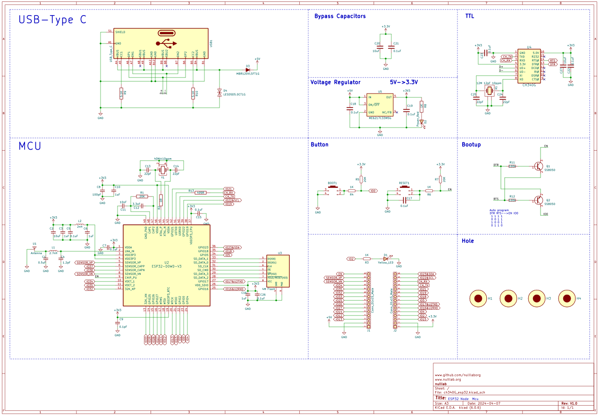600x416 pixels.
Task: Click the "Voltage Regulator" heading
Action: [336, 82]
